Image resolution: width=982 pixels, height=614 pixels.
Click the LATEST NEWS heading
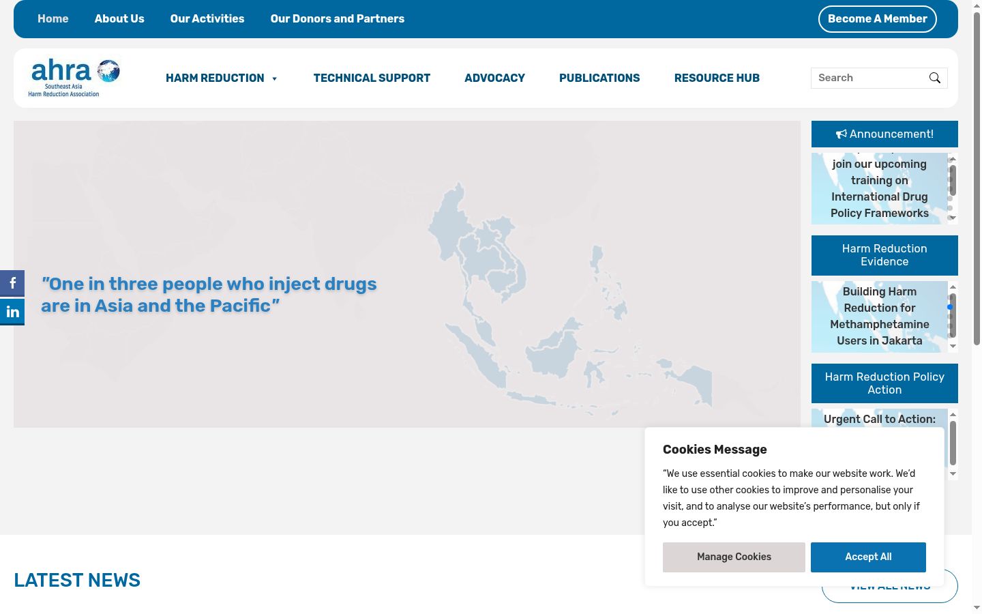click(x=77, y=581)
